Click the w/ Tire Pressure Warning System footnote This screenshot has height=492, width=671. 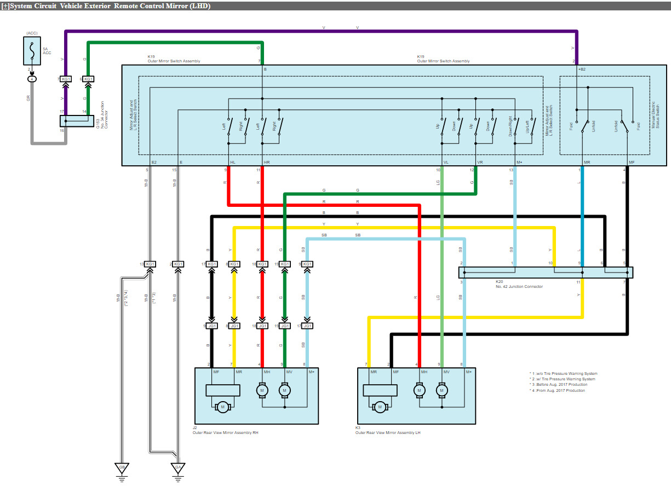tap(564, 379)
